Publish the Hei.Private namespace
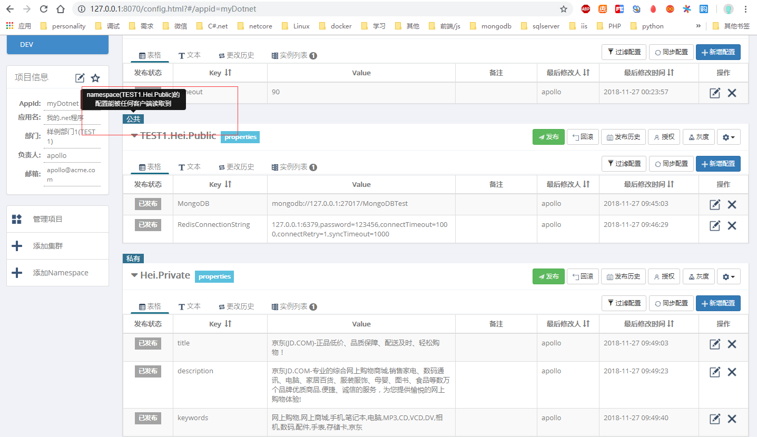Image resolution: width=757 pixels, height=437 pixels. (548, 276)
